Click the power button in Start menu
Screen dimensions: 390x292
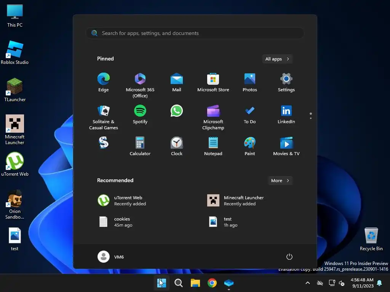click(289, 257)
